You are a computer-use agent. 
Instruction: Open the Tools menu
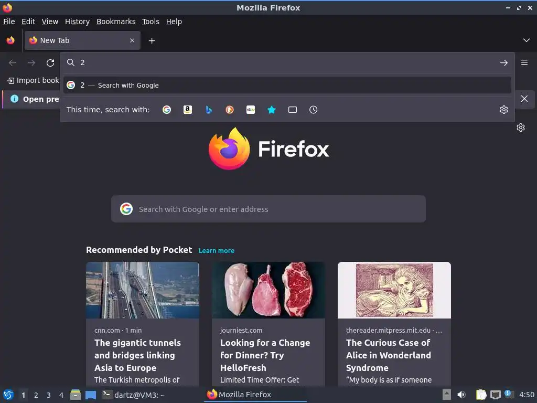tap(151, 22)
